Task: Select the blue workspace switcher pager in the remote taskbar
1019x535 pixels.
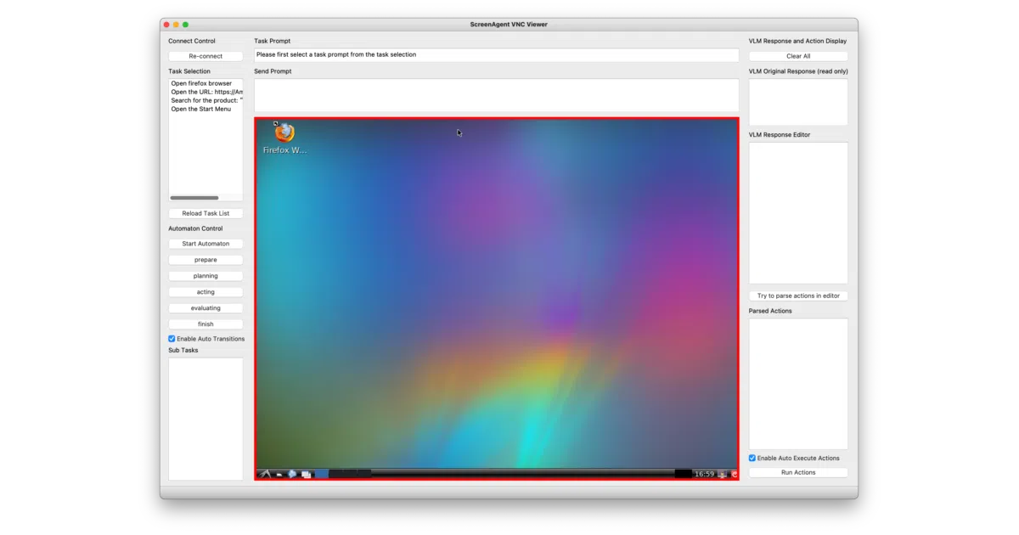Action: tap(322, 474)
